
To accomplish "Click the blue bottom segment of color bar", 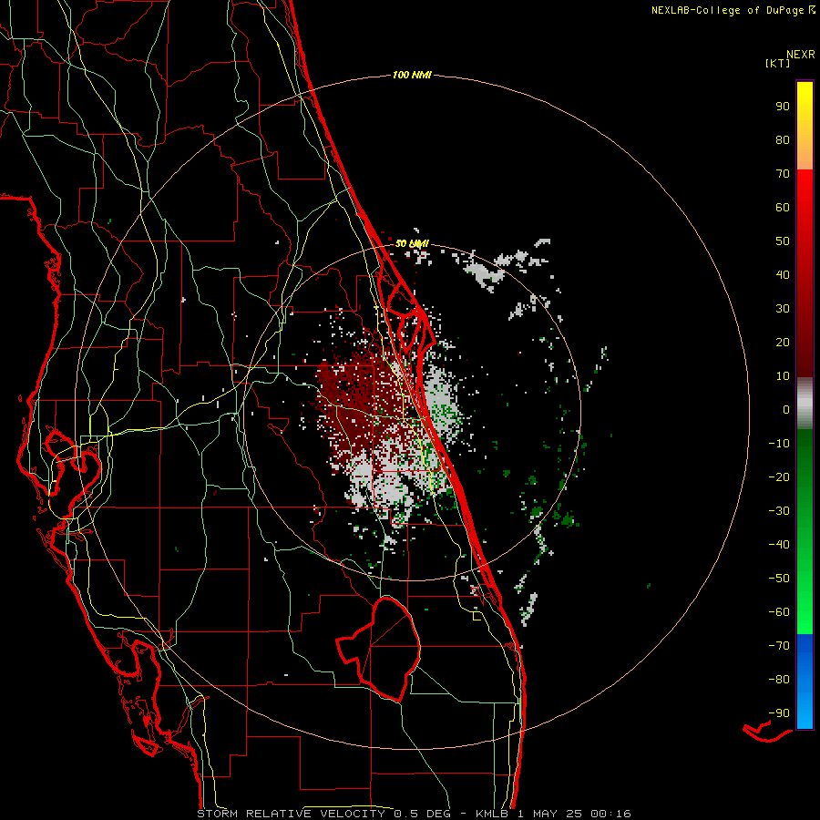I will point(805,682).
